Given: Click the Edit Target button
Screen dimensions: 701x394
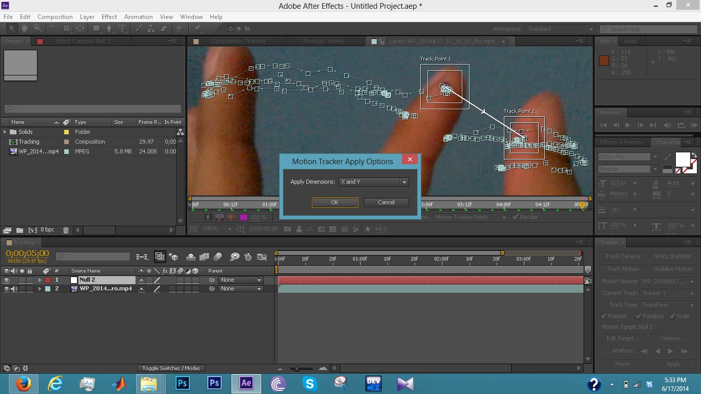Looking at the screenshot, I should tap(622, 338).
